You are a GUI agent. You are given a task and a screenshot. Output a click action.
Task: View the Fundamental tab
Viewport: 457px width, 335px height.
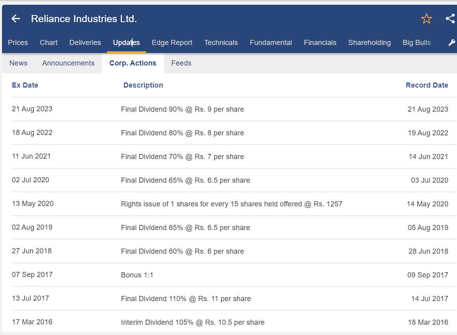[x=271, y=43]
